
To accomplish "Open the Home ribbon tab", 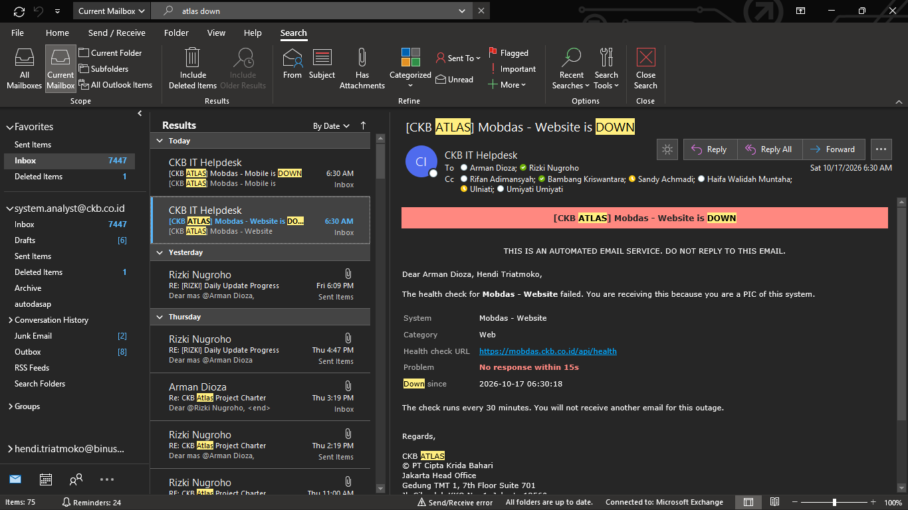I will click(x=57, y=33).
